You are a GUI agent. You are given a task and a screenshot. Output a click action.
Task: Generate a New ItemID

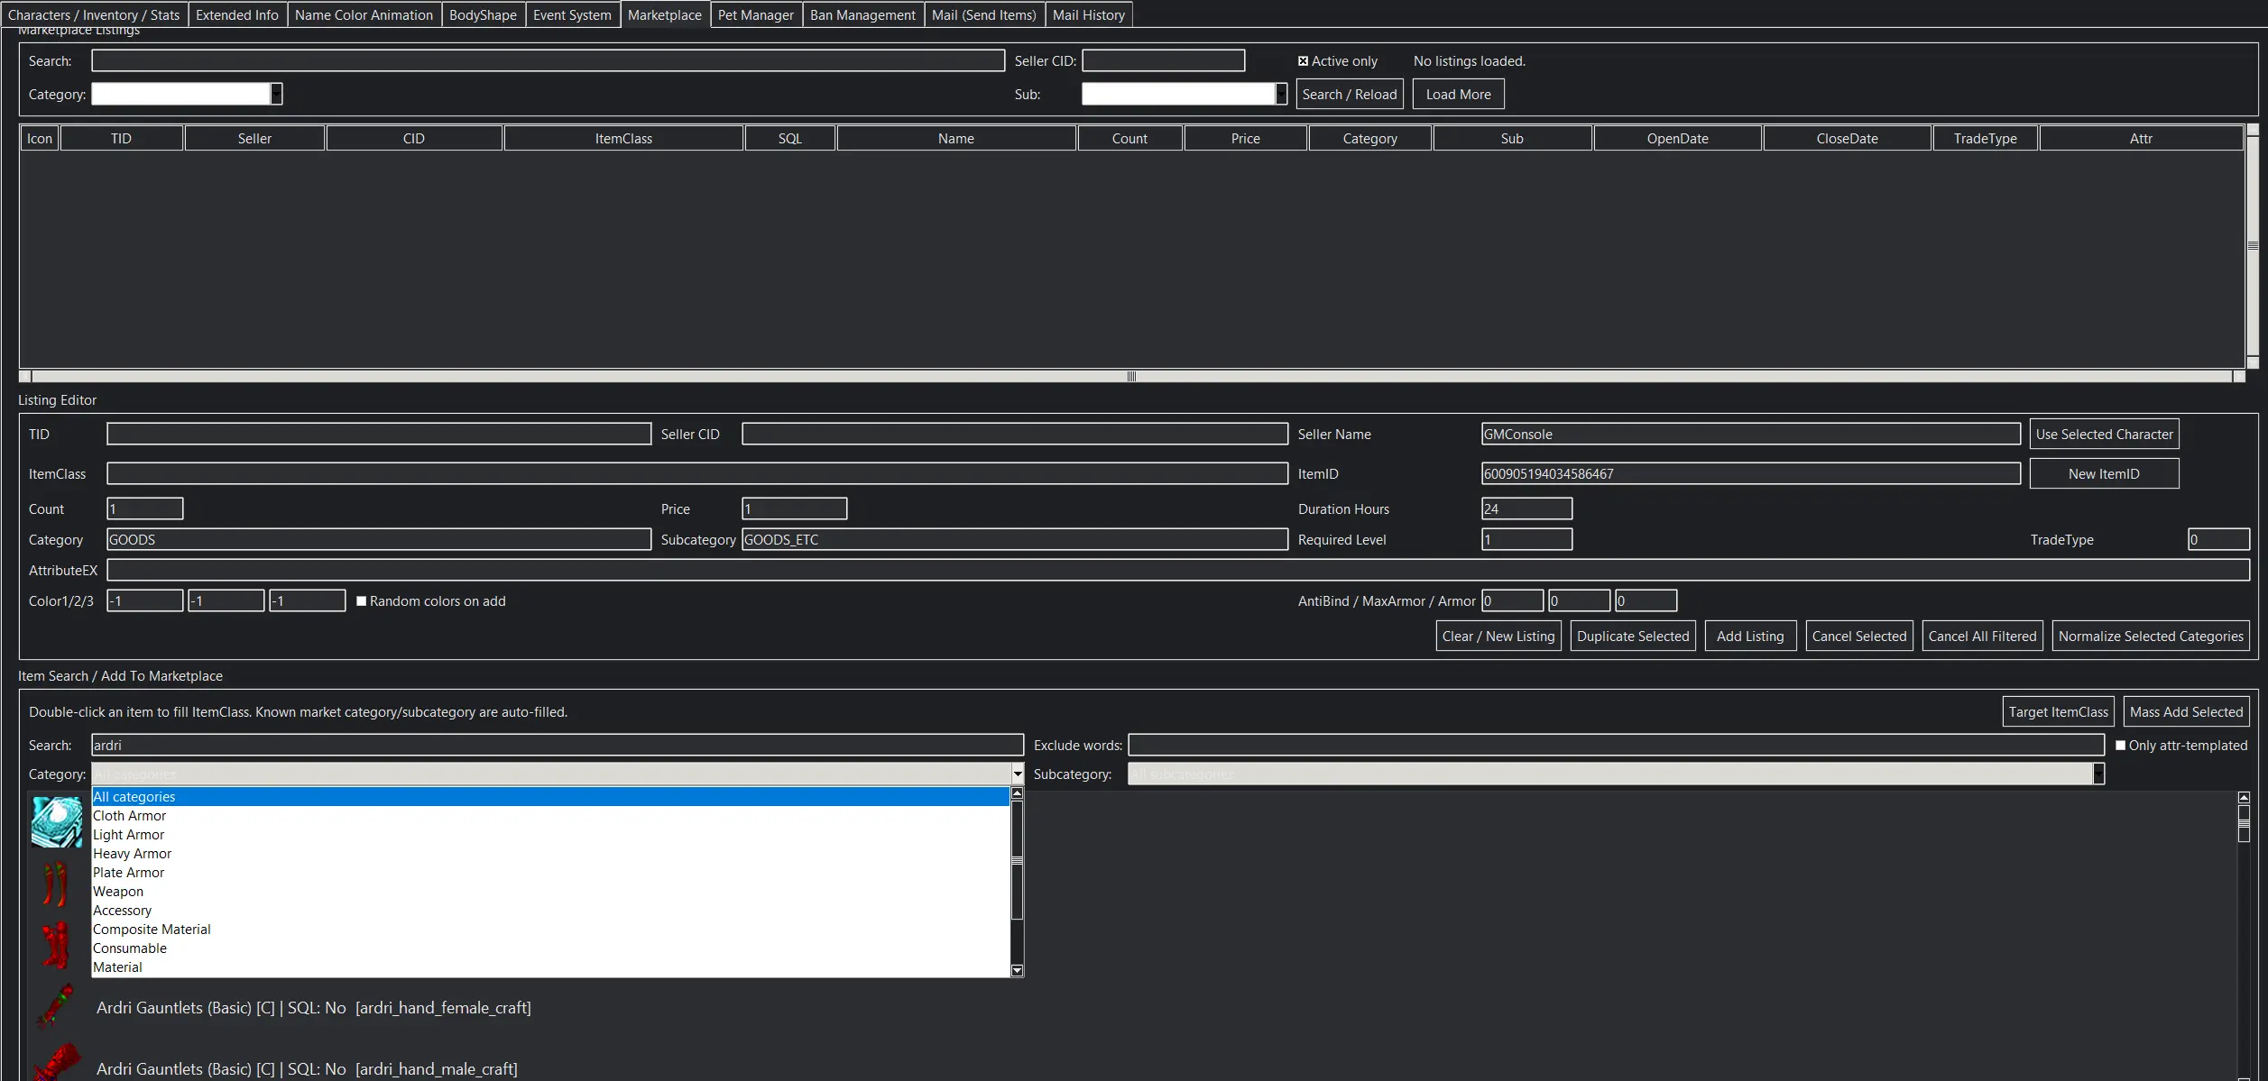(2105, 474)
